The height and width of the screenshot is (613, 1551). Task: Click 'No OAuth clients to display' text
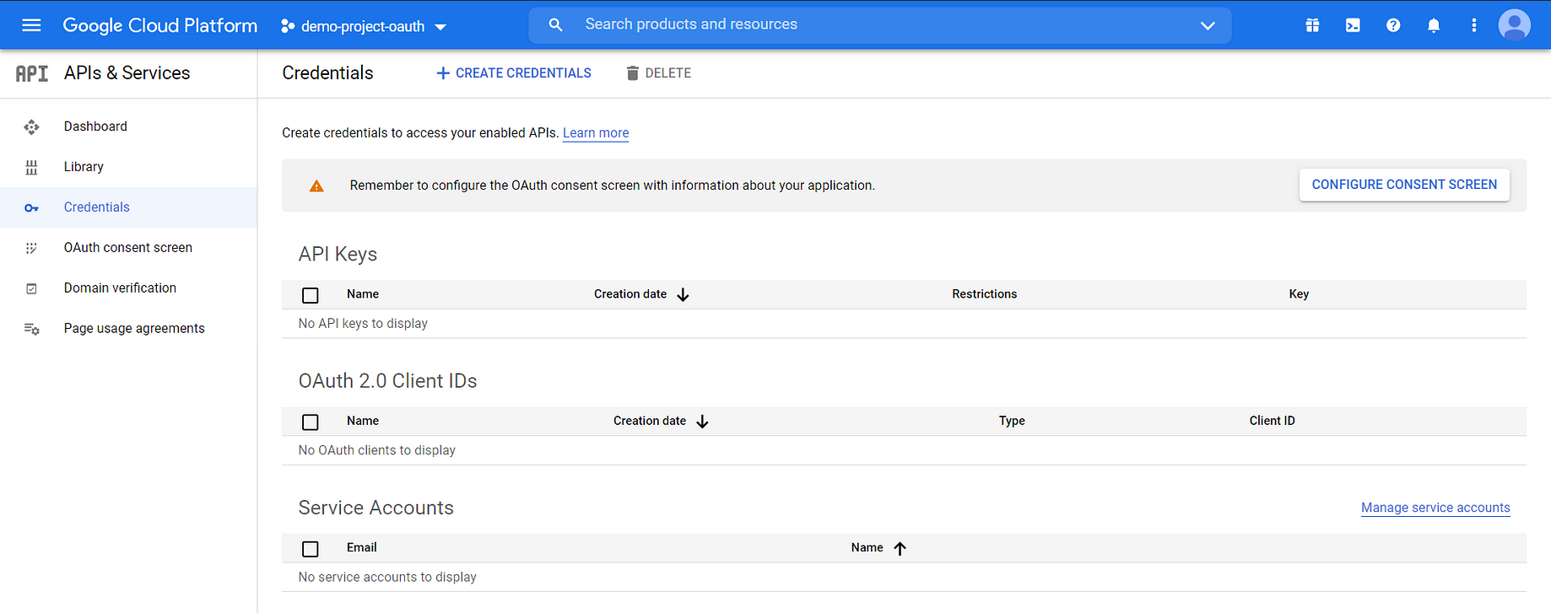tap(376, 450)
